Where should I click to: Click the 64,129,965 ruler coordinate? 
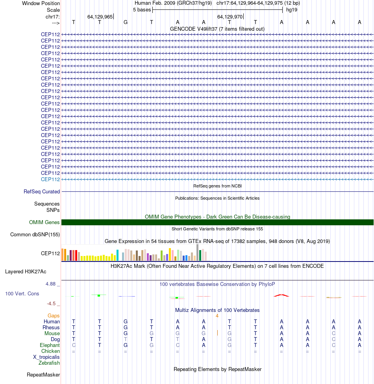[x=100, y=17]
